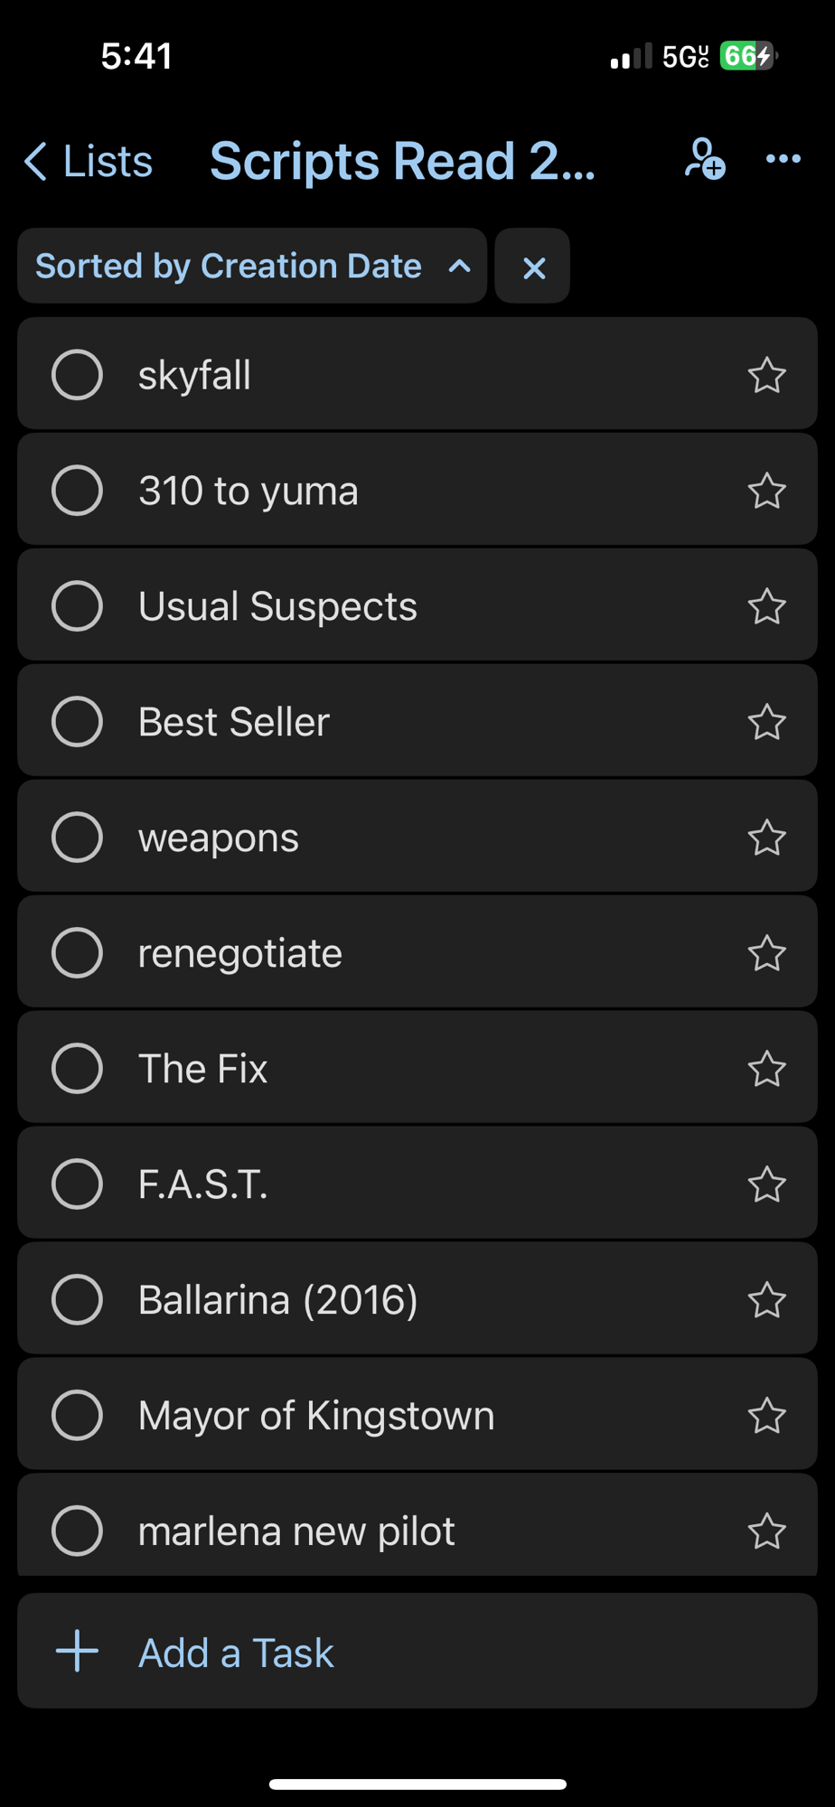Reverse sort order with the chevron arrow
This screenshot has height=1807, width=835.
tap(460, 267)
